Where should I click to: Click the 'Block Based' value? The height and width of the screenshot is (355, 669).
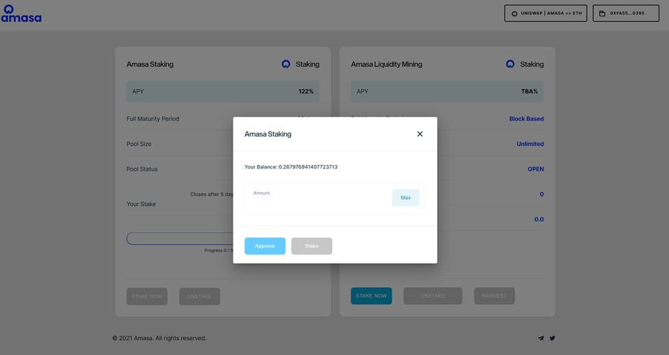[x=526, y=119]
